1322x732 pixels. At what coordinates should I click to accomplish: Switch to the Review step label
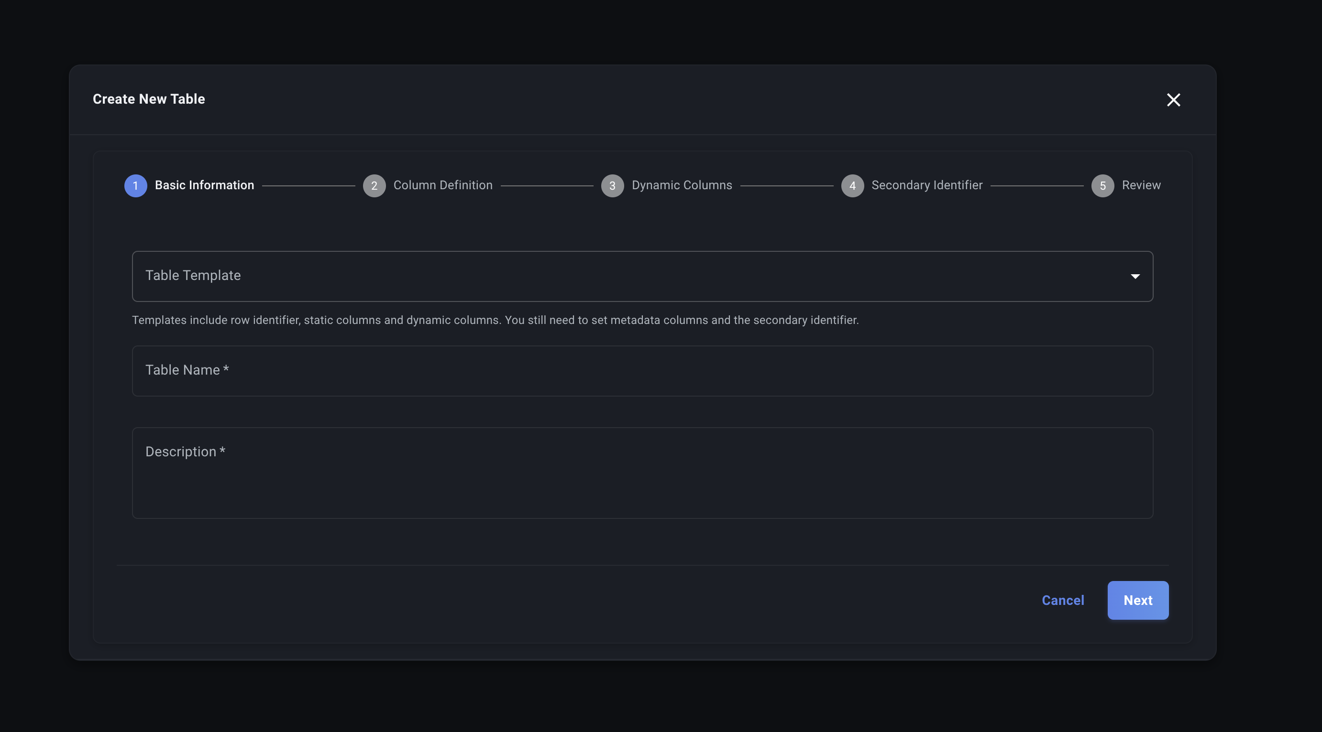point(1141,185)
